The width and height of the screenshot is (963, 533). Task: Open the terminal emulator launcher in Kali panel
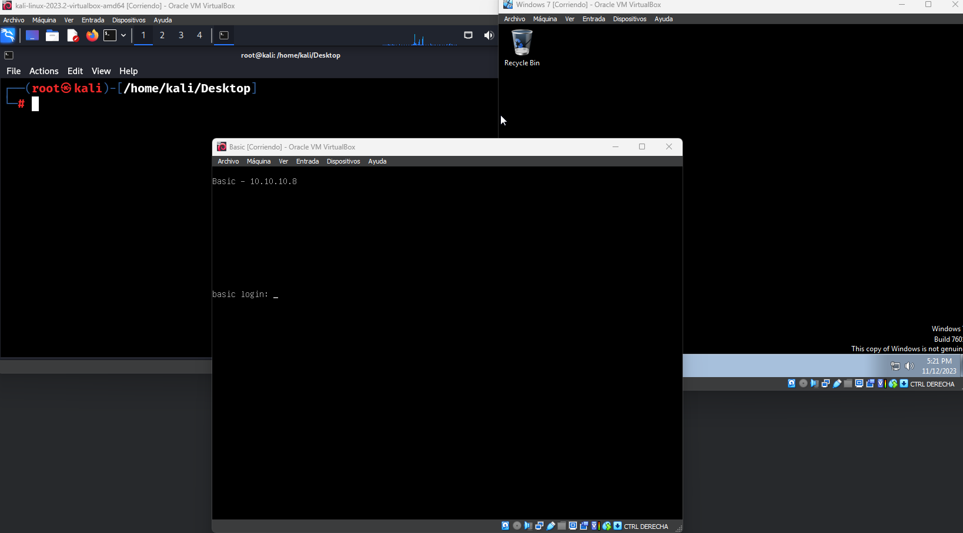pyautogui.click(x=110, y=35)
